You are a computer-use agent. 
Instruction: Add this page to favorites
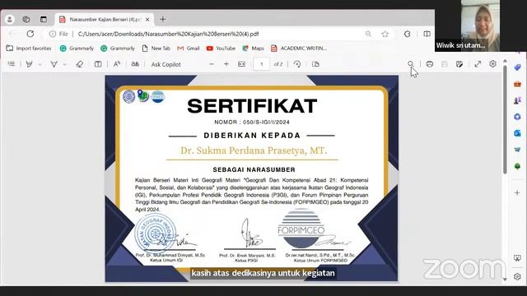[x=385, y=34]
